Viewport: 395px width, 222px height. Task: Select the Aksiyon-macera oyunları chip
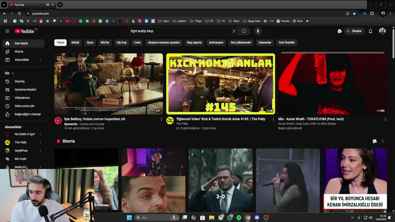pyautogui.click(x=164, y=43)
